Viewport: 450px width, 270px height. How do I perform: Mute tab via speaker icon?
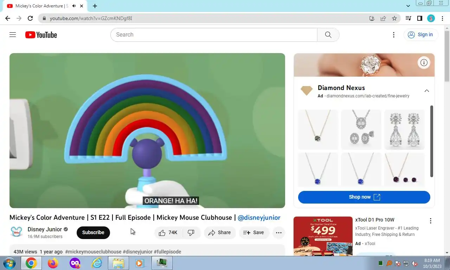point(74,6)
